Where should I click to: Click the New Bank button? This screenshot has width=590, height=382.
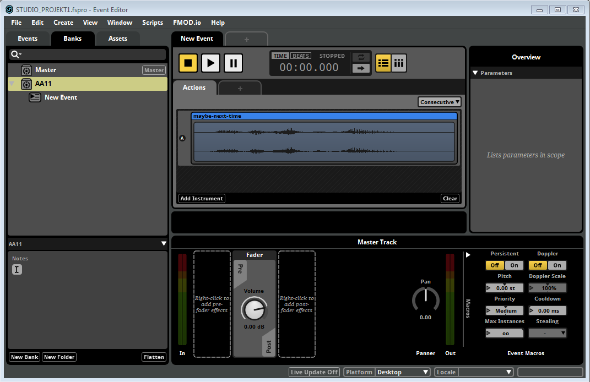[x=25, y=357]
